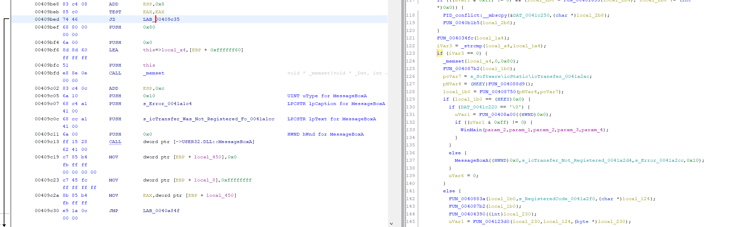Select the _memset CALL operand in listing

point(154,73)
